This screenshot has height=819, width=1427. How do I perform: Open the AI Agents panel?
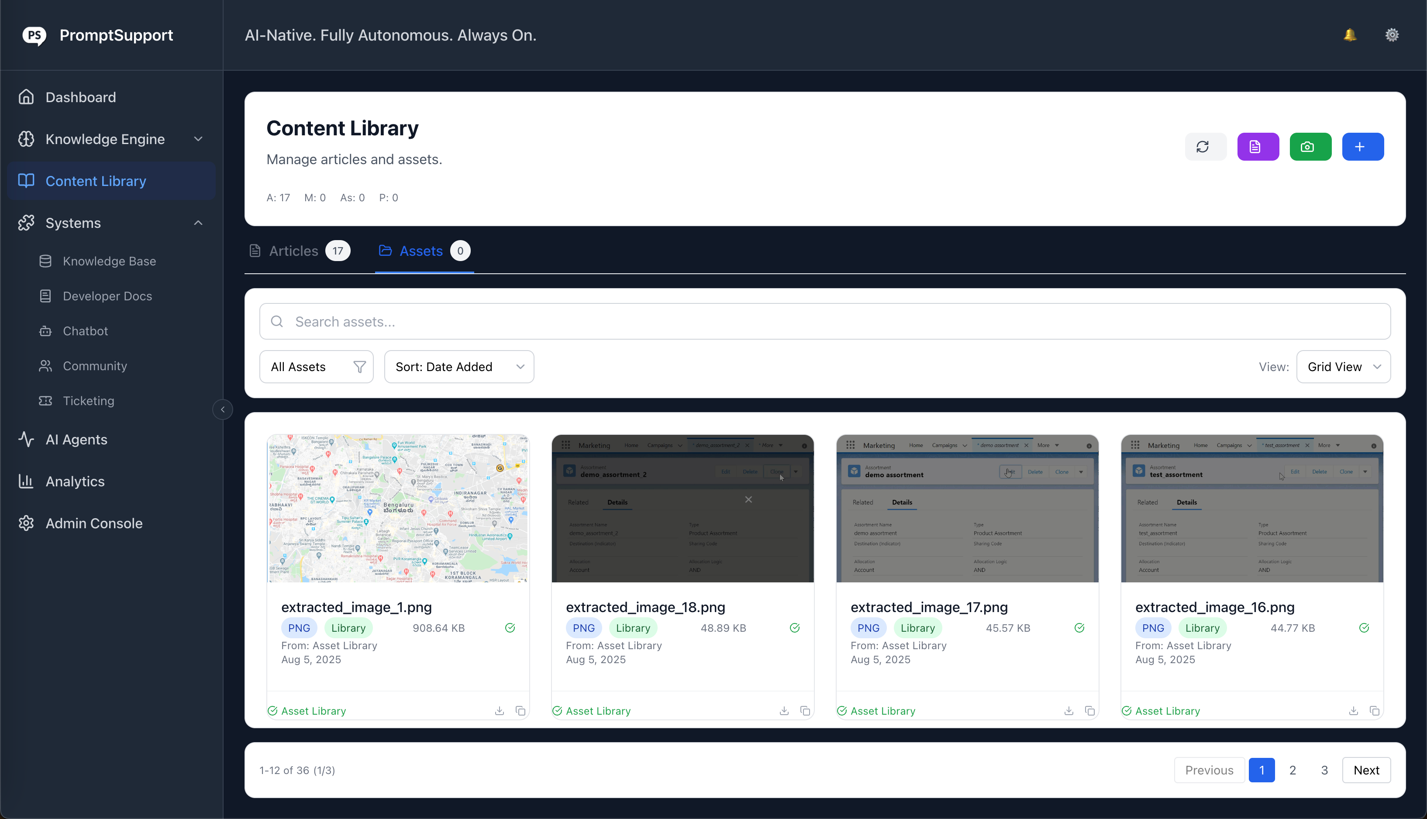tap(76, 439)
